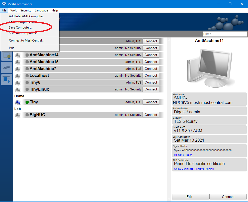Viewport: 248px width, 202px height.
Task: Toggle the gray status box for AmtMachine14
Action: point(27,55)
